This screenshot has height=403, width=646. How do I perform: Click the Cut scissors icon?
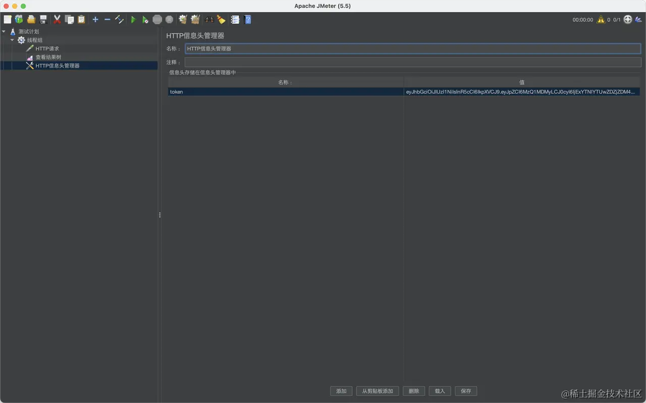coord(57,20)
